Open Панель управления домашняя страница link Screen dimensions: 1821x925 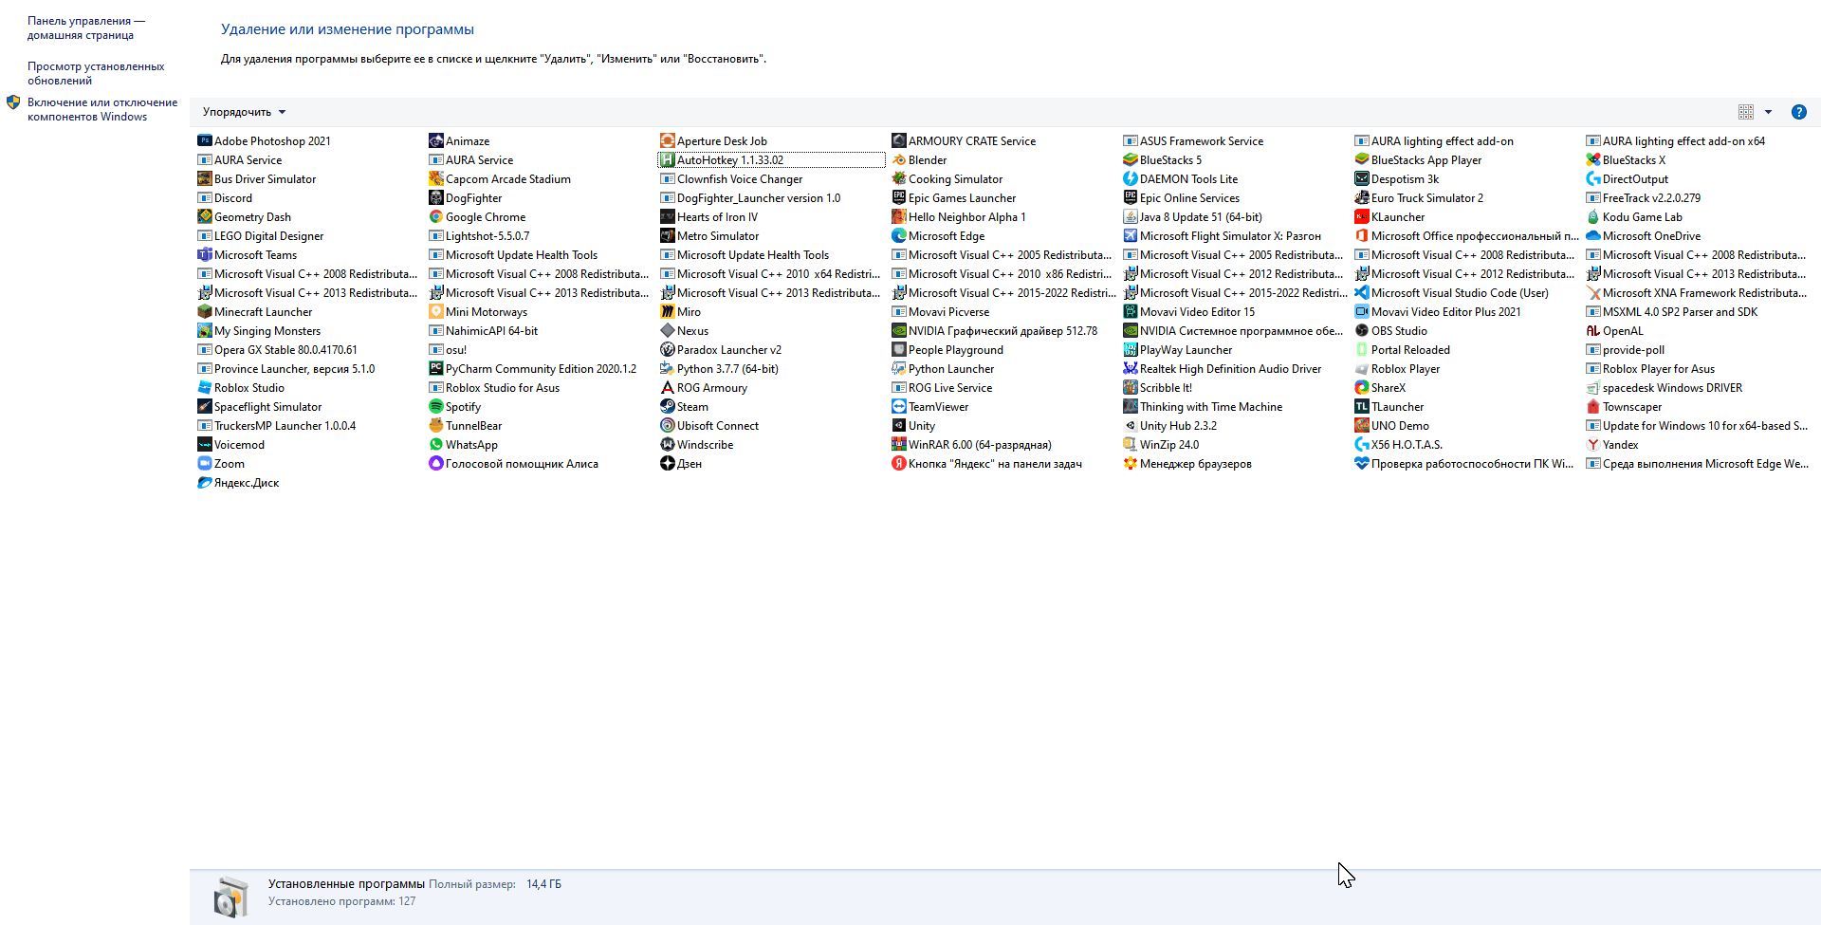click(x=85, y=28)
